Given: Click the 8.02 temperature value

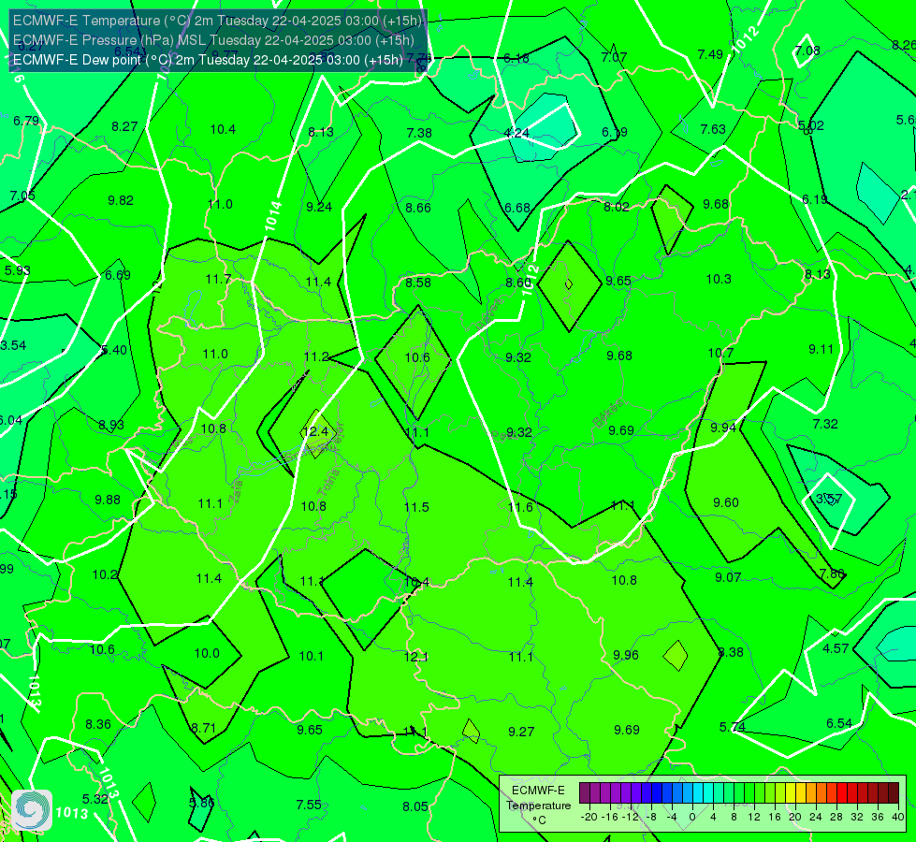Looking at the screenshot, I should (x=617, y=207).
